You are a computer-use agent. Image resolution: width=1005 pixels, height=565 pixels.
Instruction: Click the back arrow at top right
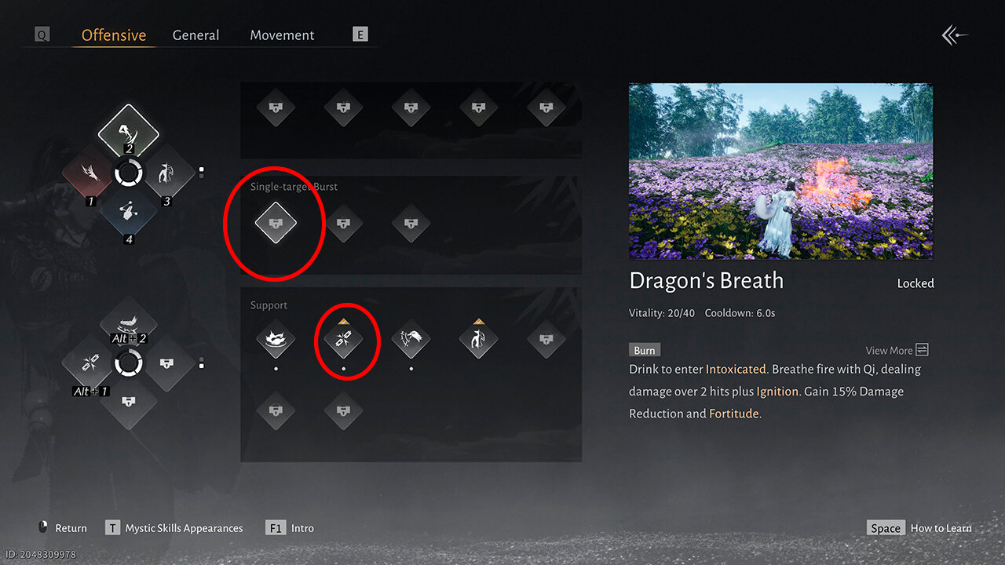(955, 35)
